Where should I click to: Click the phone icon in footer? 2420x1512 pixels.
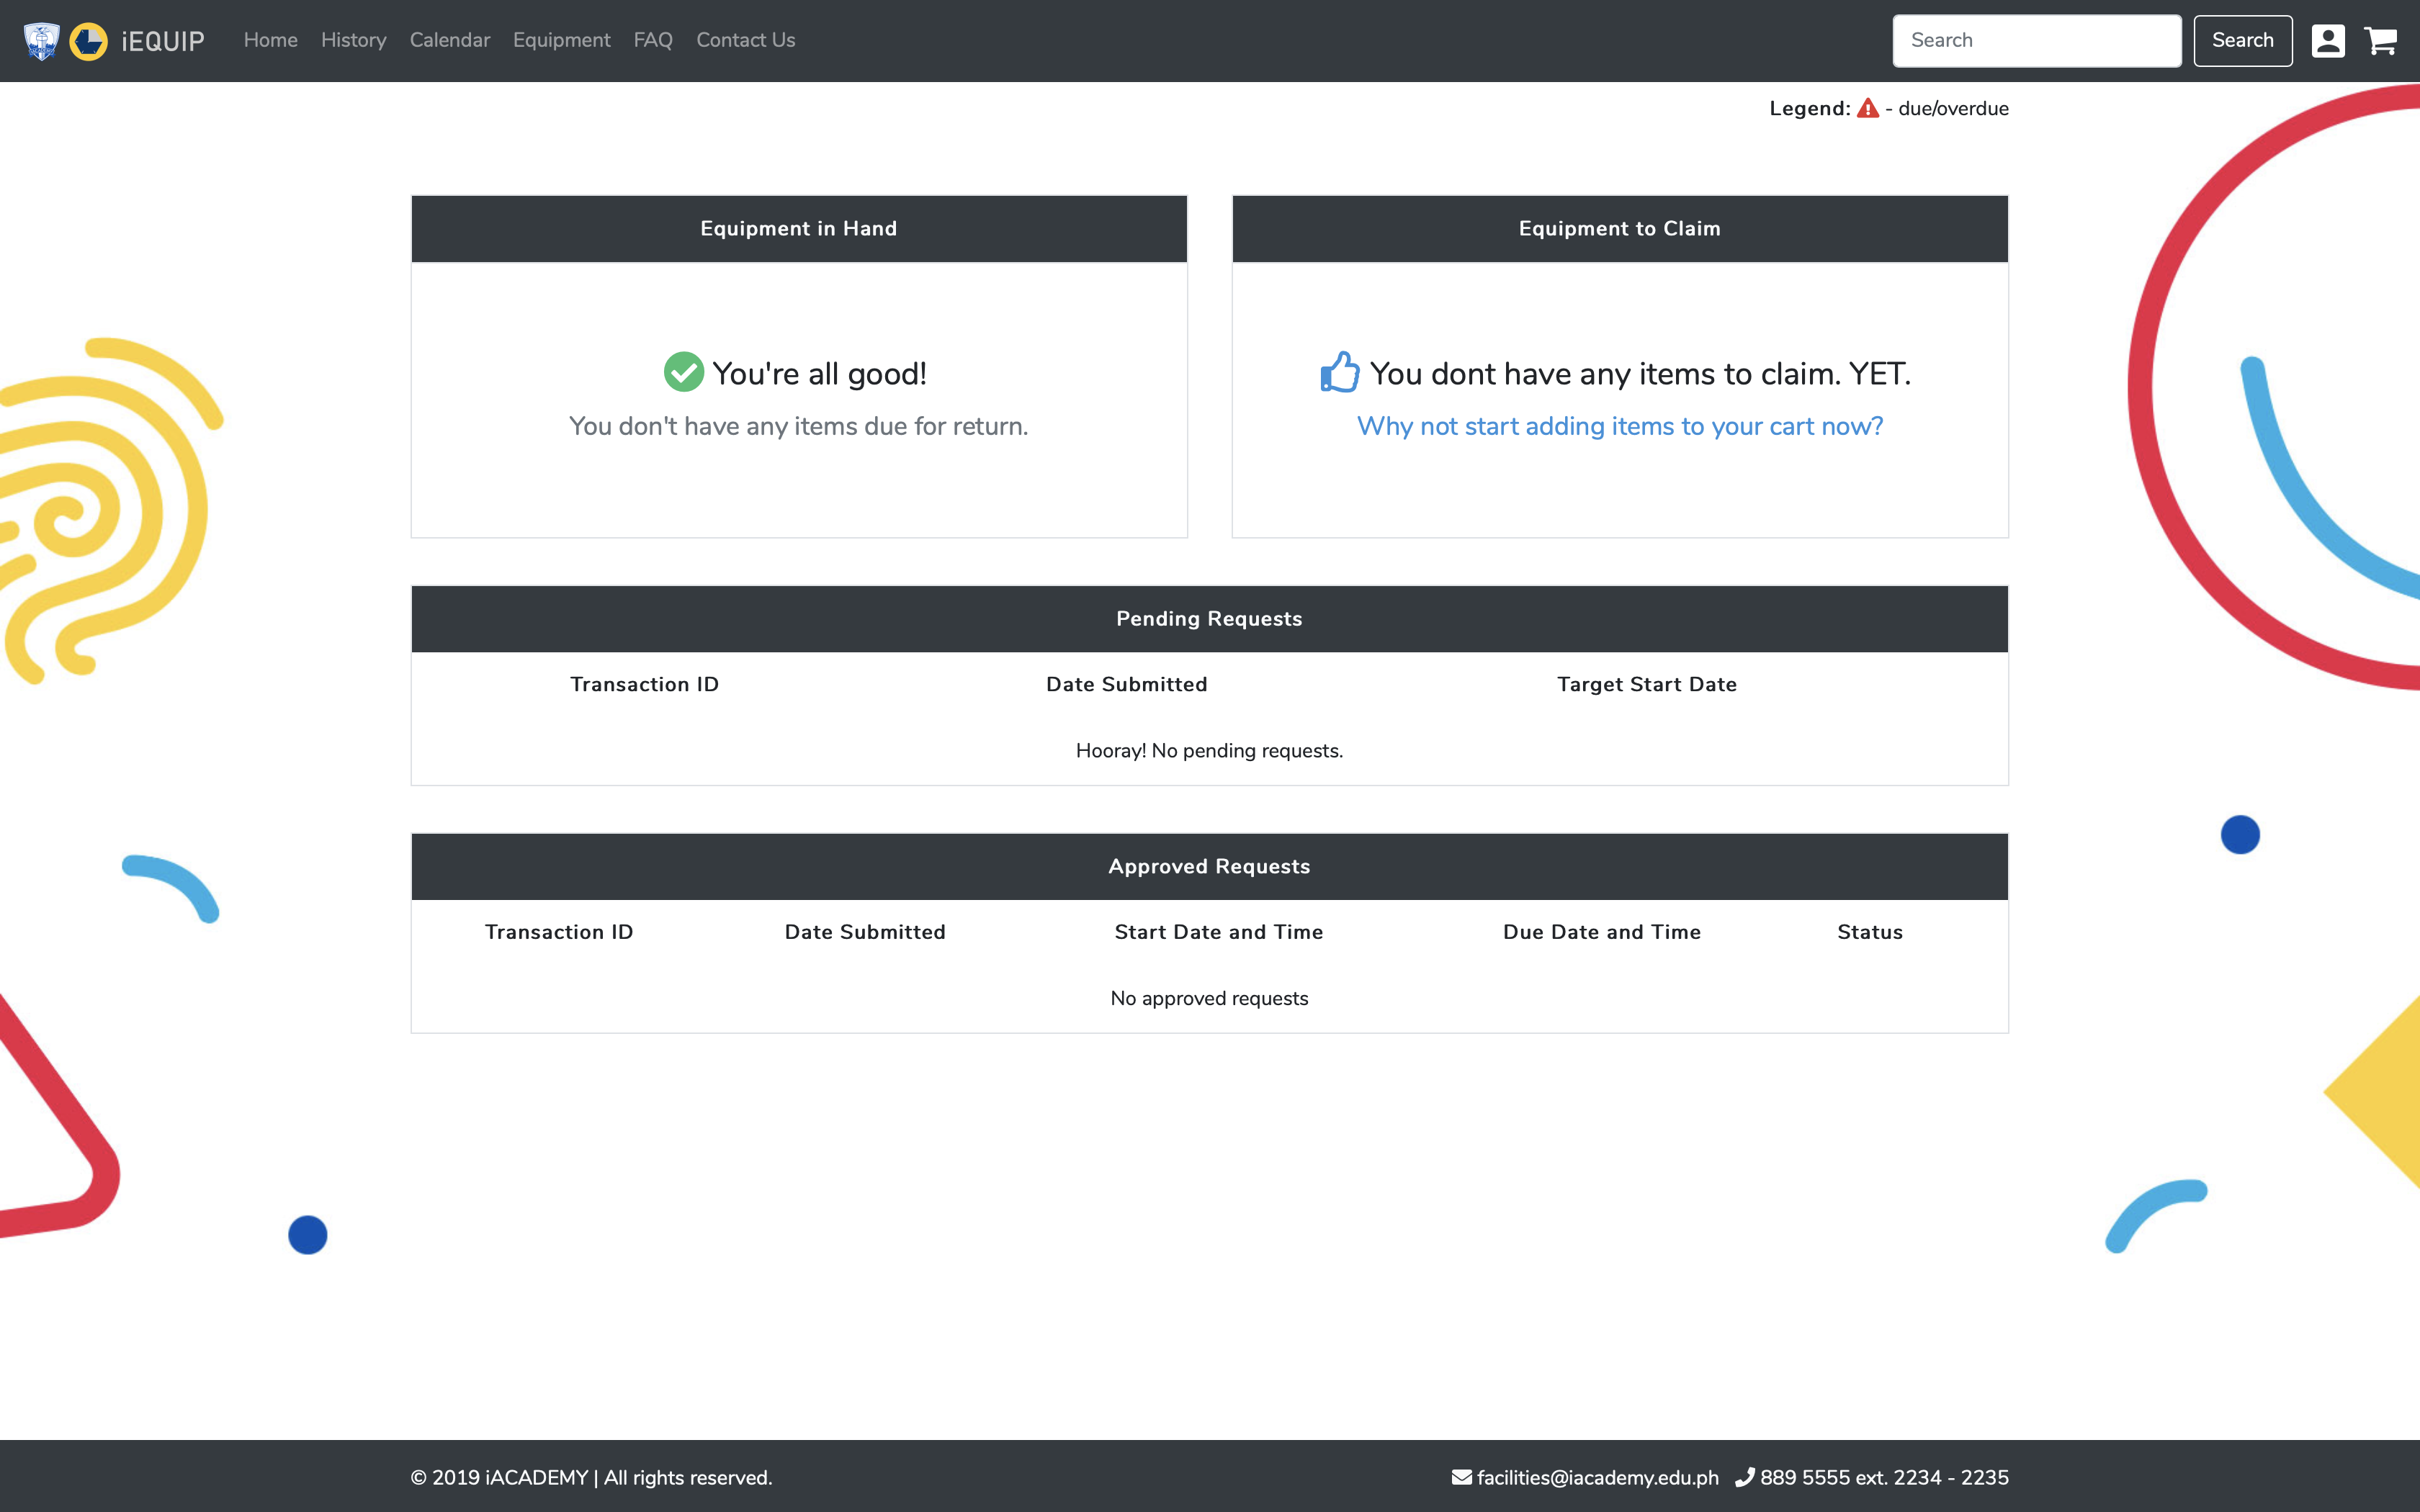coord(1745,1477)
